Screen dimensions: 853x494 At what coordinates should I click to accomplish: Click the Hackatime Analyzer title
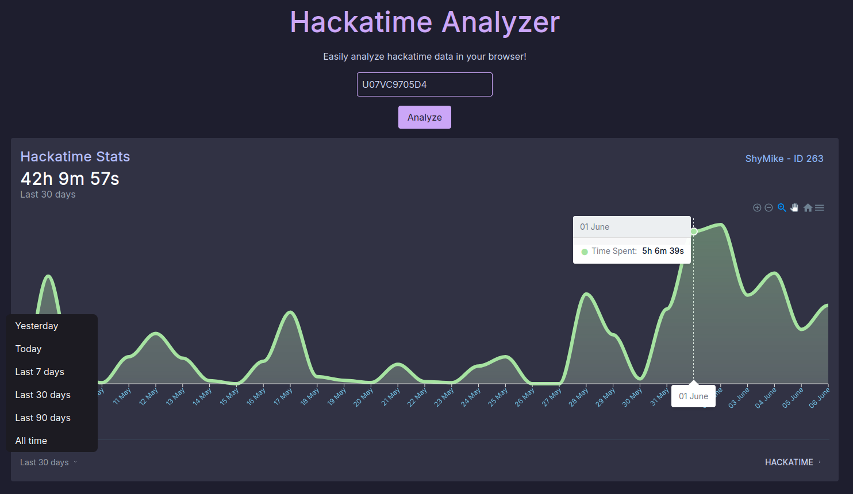pyautogui.click(x=425, y=22)
